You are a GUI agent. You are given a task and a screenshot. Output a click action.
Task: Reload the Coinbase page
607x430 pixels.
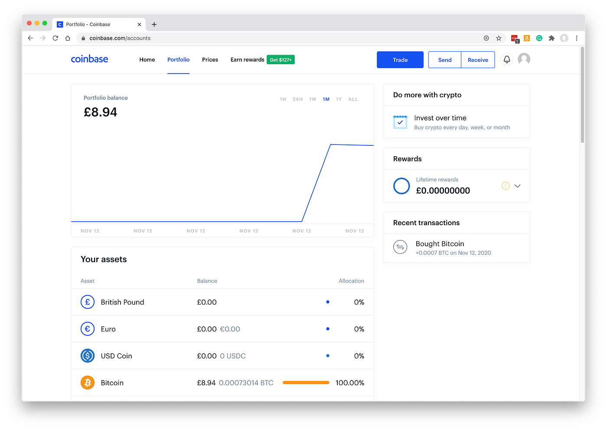pos(55,38)
